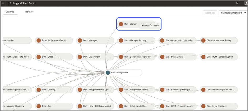Select the Dim - Organization Hierarchy label

coord(179,40)
